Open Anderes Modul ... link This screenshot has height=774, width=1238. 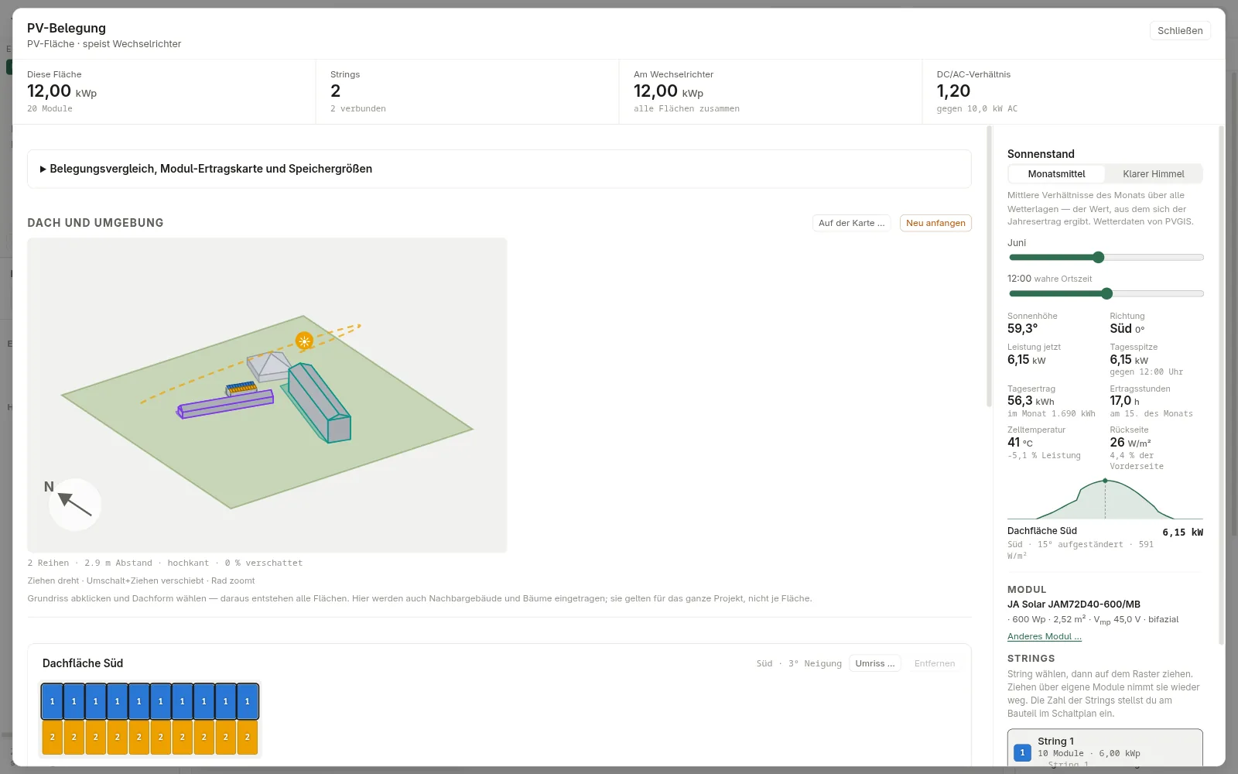[x=1044, y=636]
